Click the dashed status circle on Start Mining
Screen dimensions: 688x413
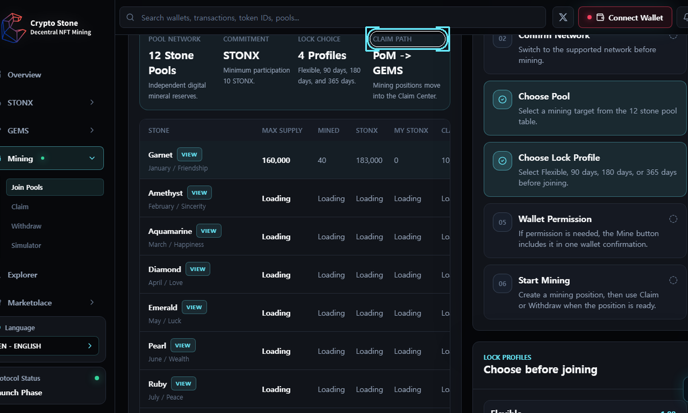click(x=673, y=280)
